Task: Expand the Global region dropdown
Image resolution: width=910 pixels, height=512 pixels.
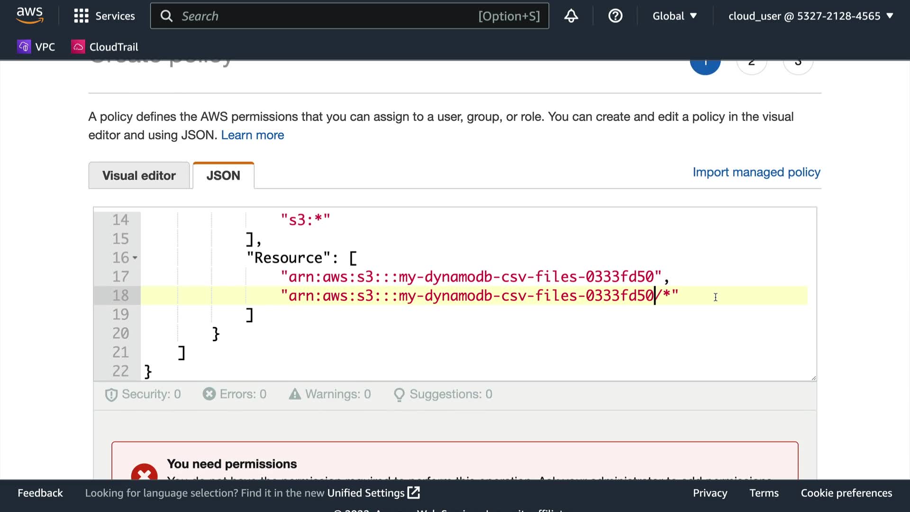Action: (674, 16)
